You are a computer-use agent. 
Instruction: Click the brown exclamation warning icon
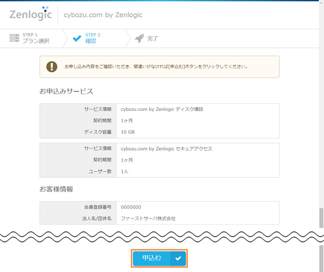pyautogui.click(x=52, y=66)
